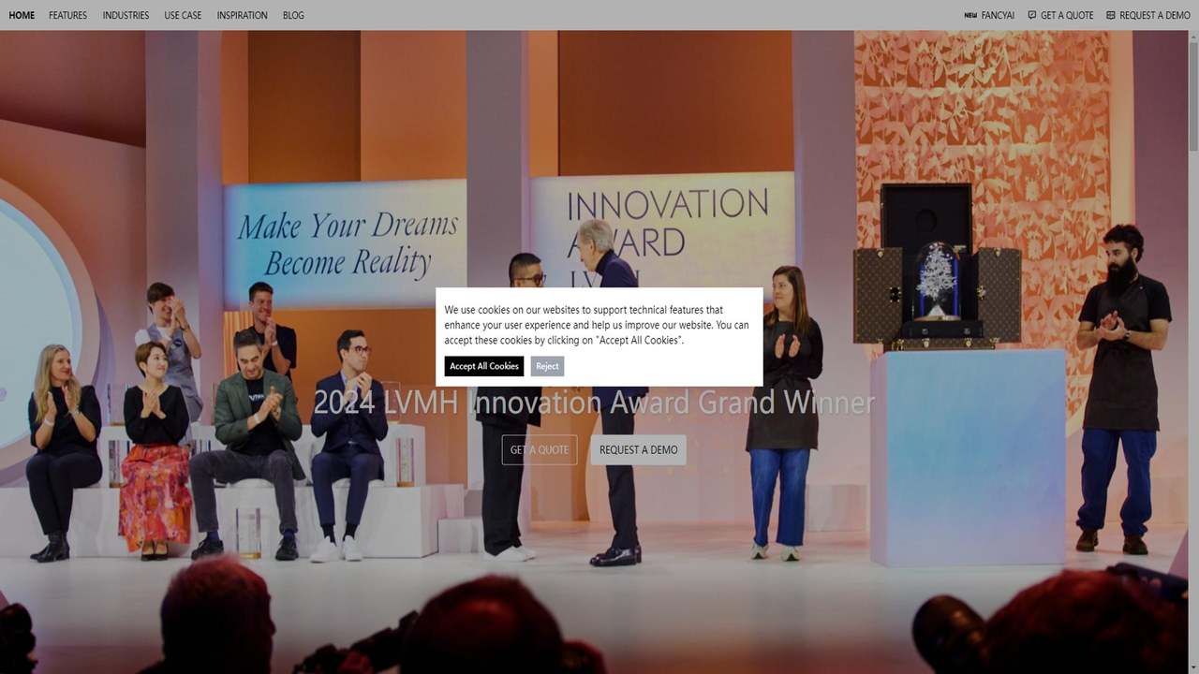The height and width of the screenshot is (674, 1199).
Task: Click REQUEST A DEMO in the top header
Action: [1155, 15]
